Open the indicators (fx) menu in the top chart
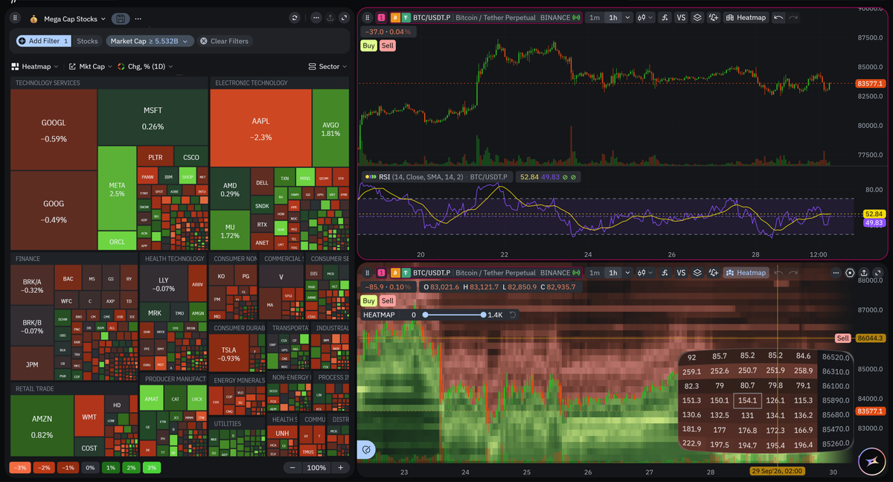 663,17
